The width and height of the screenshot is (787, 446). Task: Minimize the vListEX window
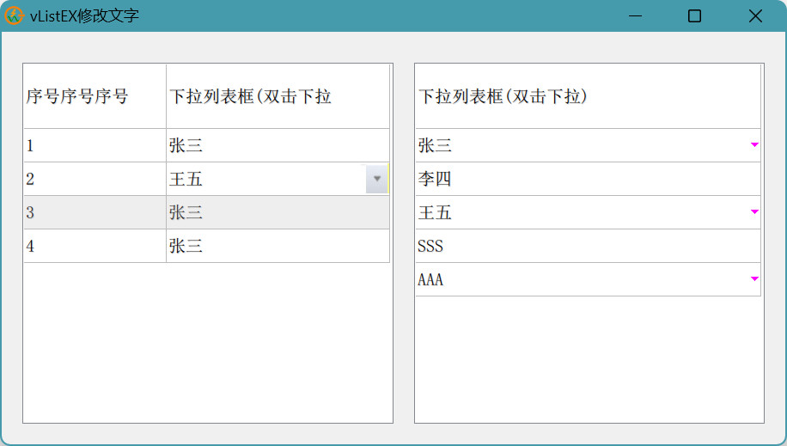point(635,16)
